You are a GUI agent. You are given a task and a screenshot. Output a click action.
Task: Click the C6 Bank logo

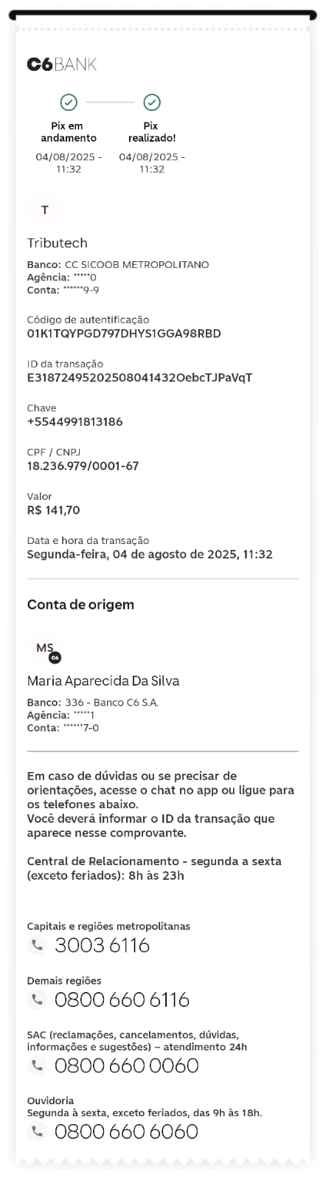(x=62, y=64)
